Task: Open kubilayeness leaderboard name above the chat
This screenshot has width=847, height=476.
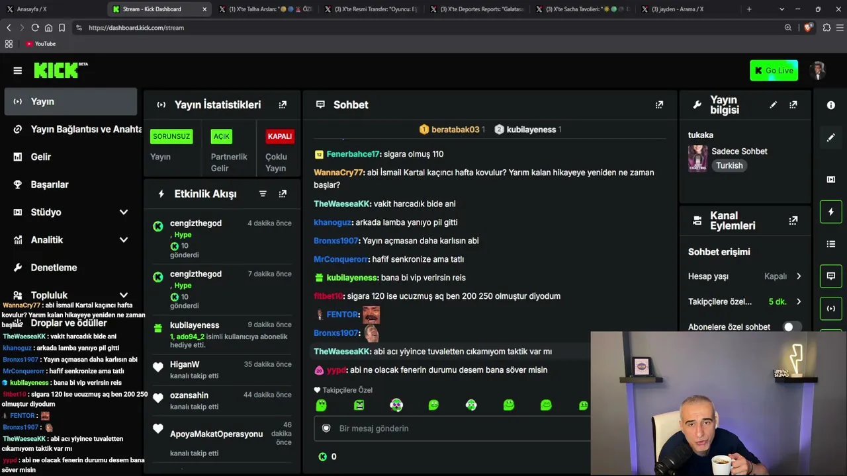Action: (531, 130)
